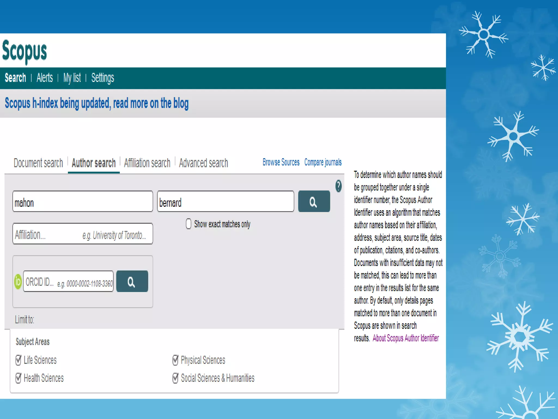Click the last name field containing mahon
Screen dimensions: 558x419
(x=83, y=201)
